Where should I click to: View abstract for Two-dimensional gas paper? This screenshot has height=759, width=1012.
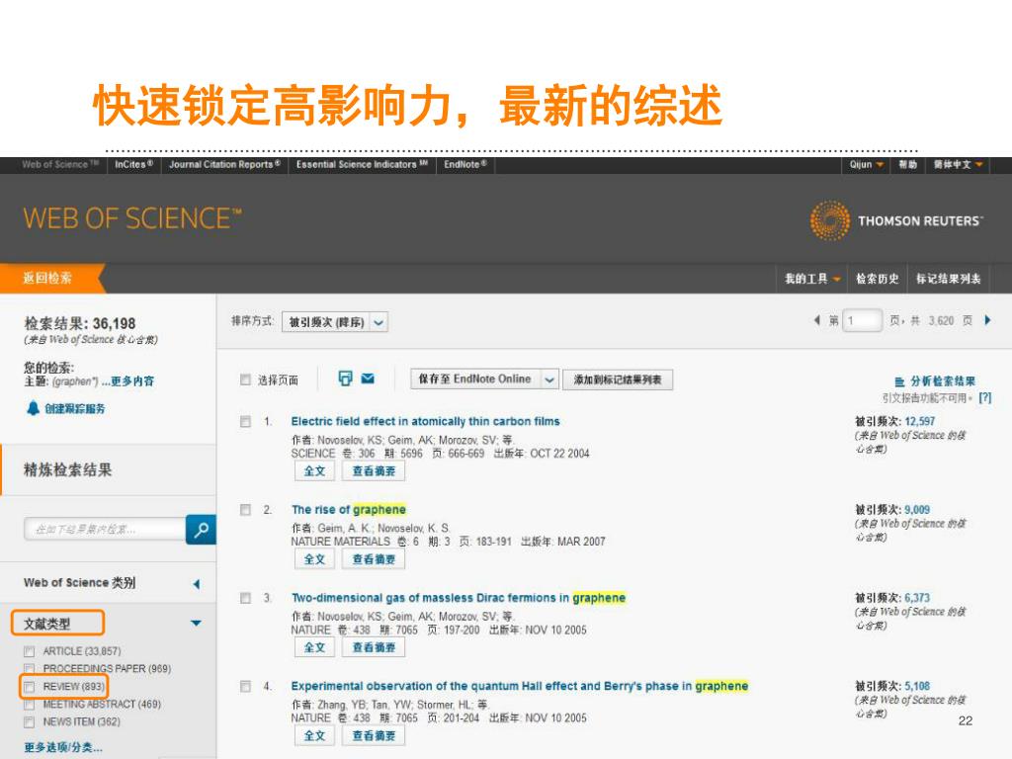tap(374, 647)
